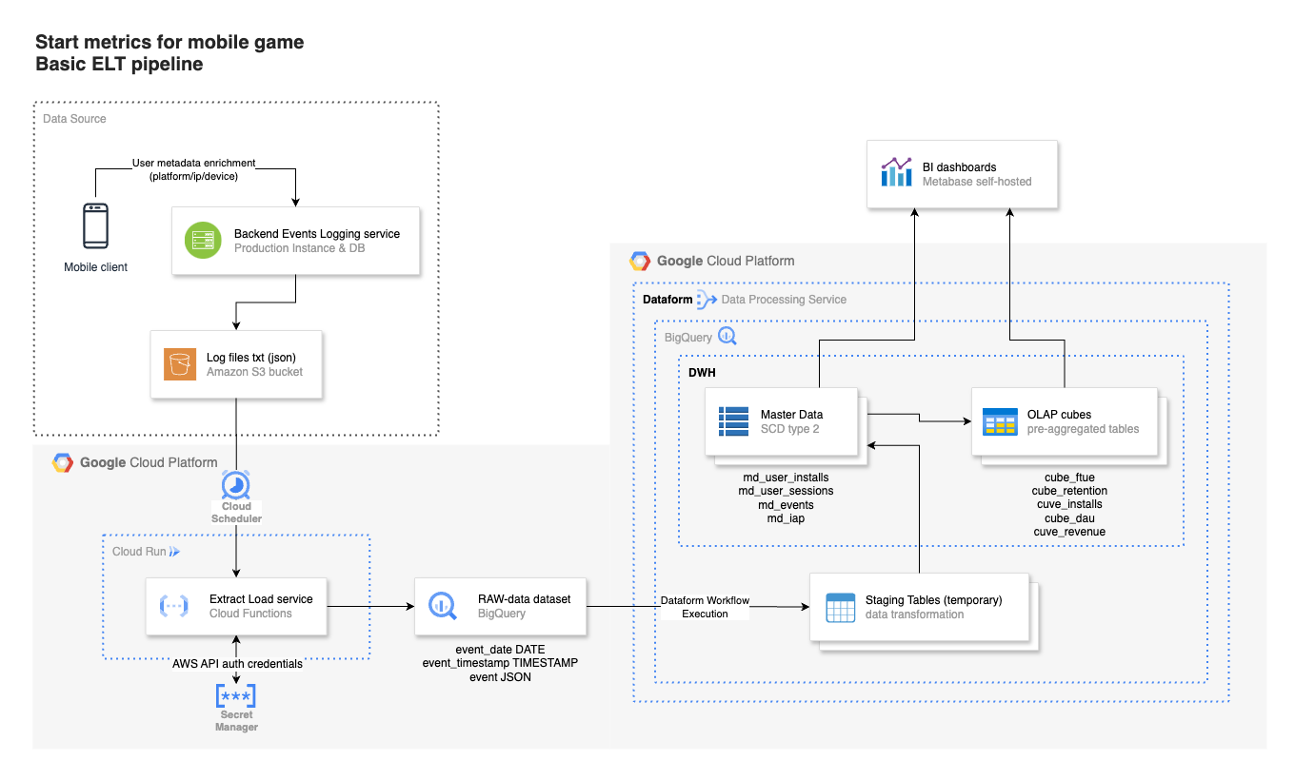Click the 'DWH' group heading
Viewport: 1295px width, 780px height.
pos(702,373)
